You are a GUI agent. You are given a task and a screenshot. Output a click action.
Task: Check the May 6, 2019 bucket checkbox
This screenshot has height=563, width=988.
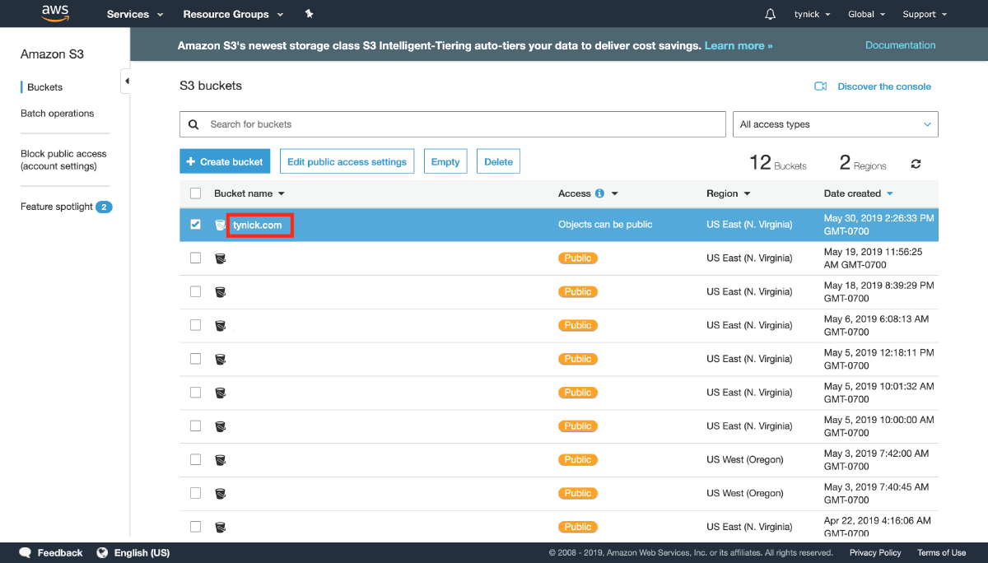click(195, 325)
